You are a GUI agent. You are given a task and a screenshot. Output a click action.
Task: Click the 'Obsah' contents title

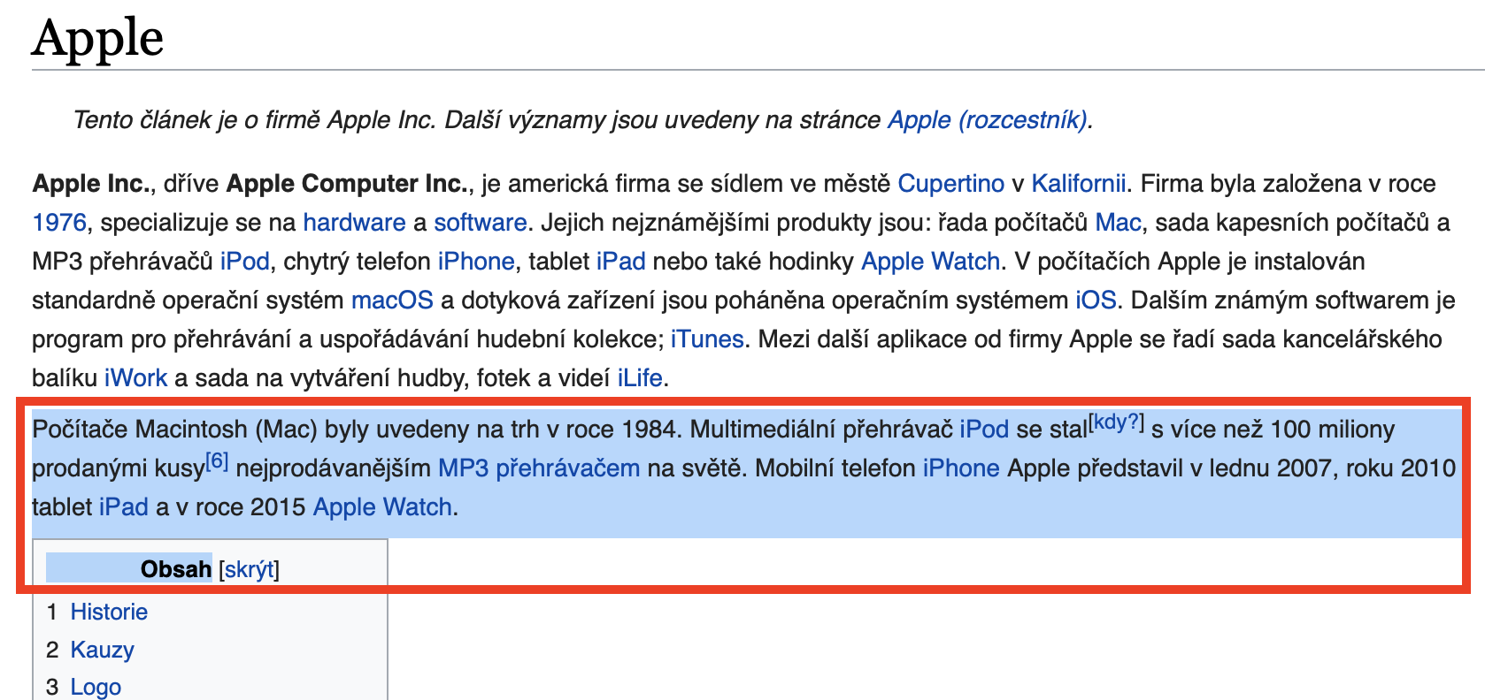click(x=176, y=569)
